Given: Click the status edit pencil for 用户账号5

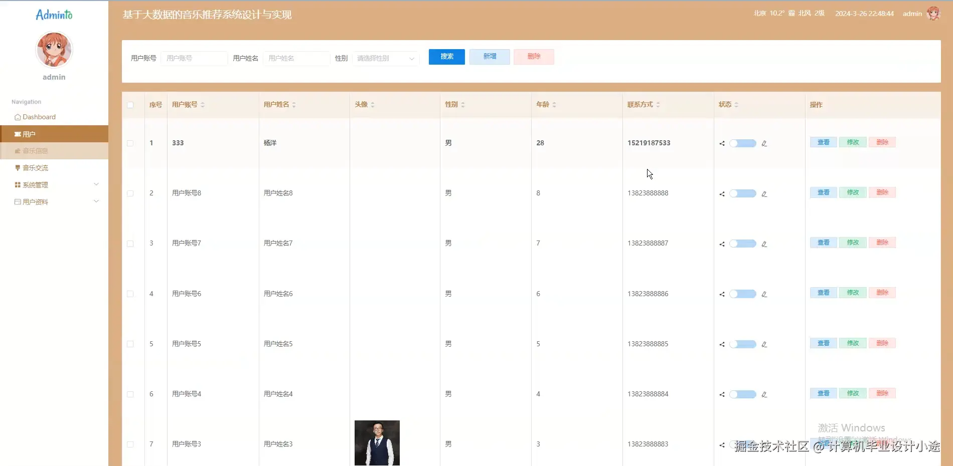Looking at the screenshot, I should (764, 344).
